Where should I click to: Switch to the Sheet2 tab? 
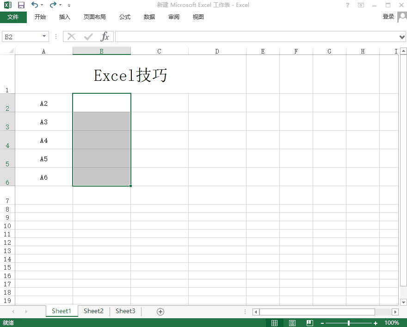[x=93, y=311]
